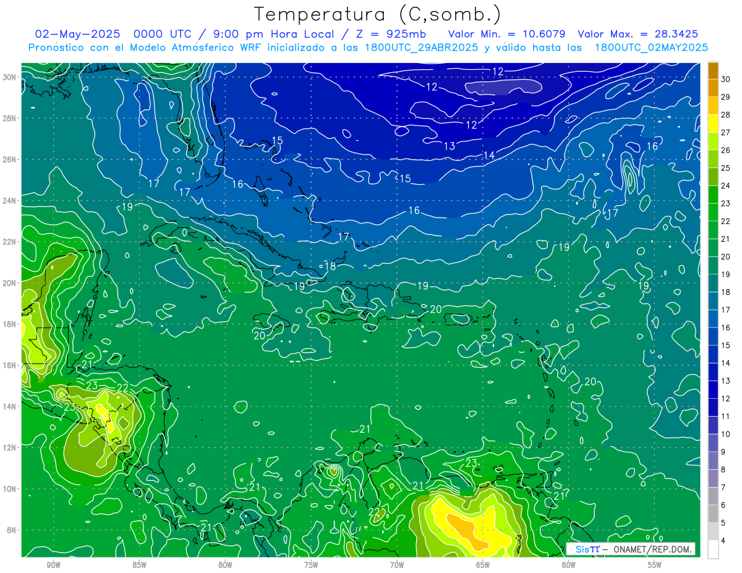Click the '70W' longitude axis label
742x573 pixels.
(x=397, y=565)
